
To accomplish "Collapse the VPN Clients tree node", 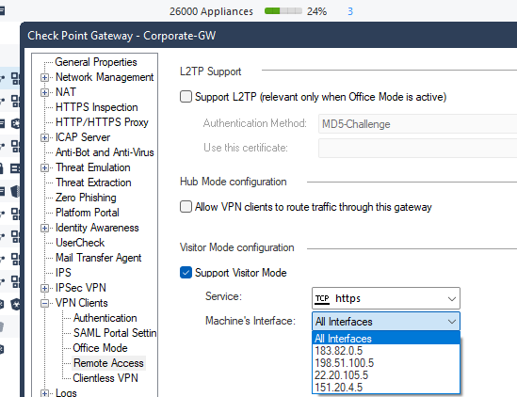I will tap(45, 303).
